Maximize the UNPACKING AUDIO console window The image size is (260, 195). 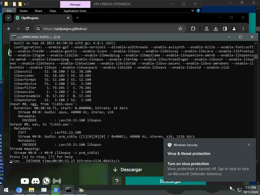240,37
